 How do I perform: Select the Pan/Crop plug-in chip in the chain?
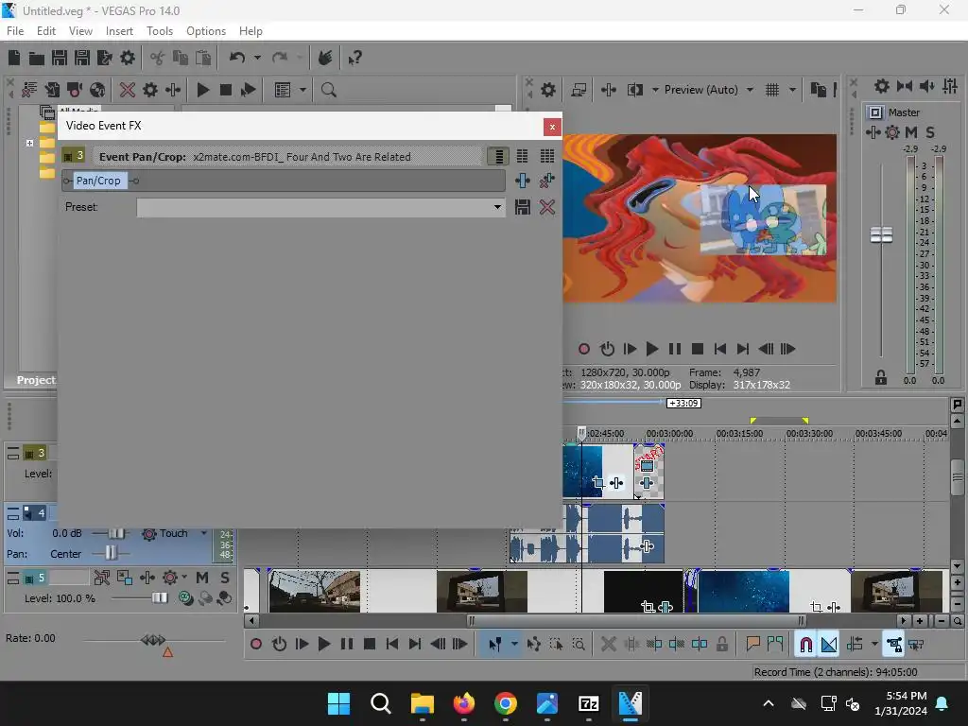click(98, 181)
